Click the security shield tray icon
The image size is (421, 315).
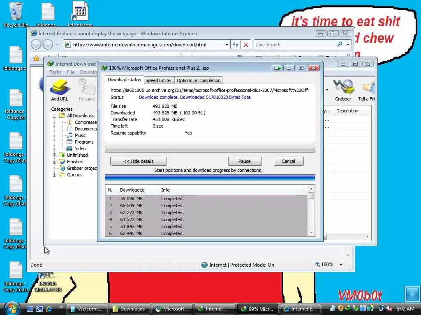coord(341,308)
